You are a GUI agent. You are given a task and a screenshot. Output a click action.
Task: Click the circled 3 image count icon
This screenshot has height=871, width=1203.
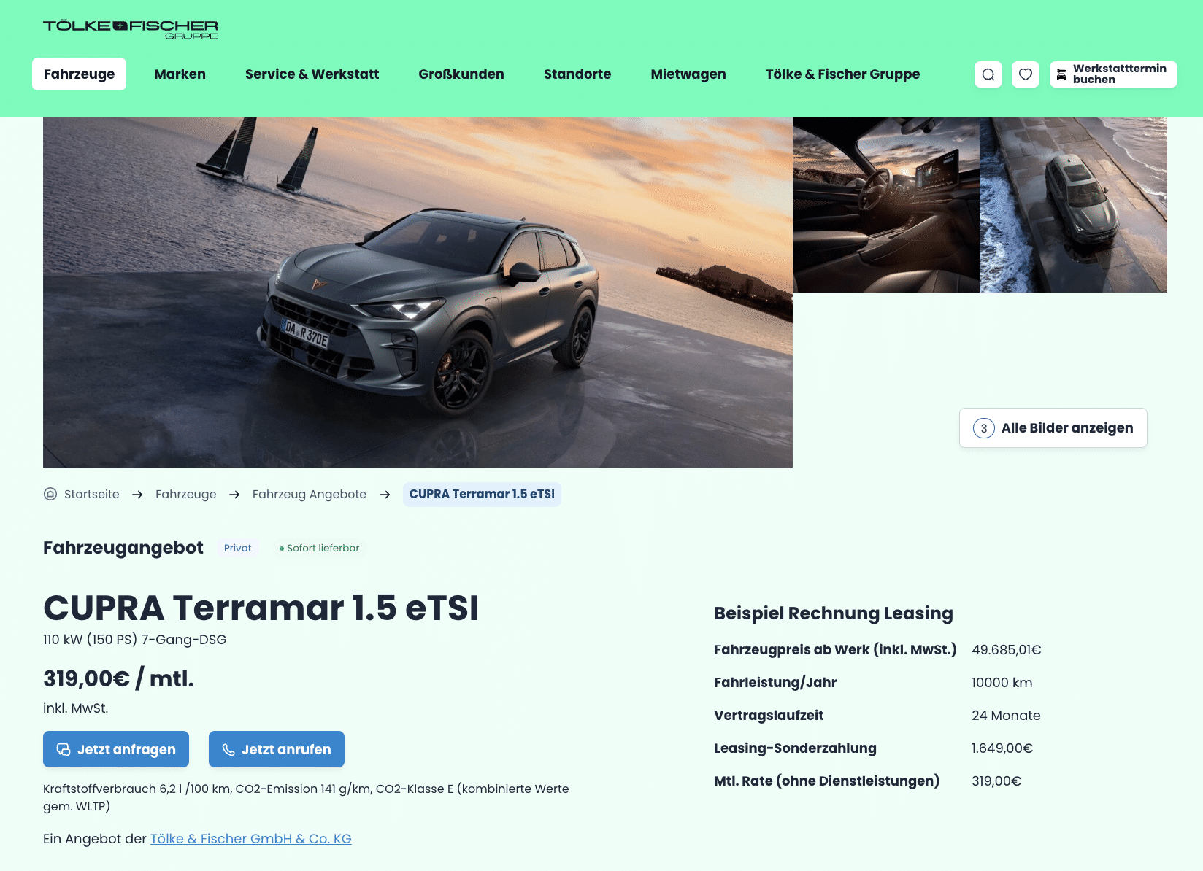pyautogui.click(x=984, y=428)
